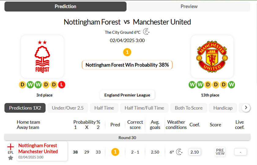257x165 pixels.
Task: Click the red L form badge for Forest
Action: [61, 85]
